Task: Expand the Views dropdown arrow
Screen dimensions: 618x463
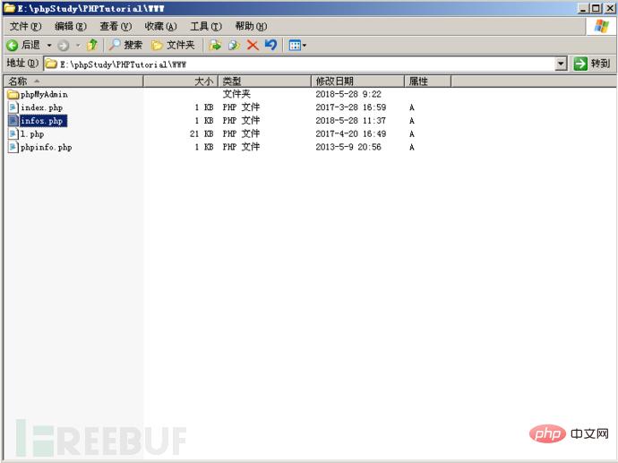Action: click(305, 46)
